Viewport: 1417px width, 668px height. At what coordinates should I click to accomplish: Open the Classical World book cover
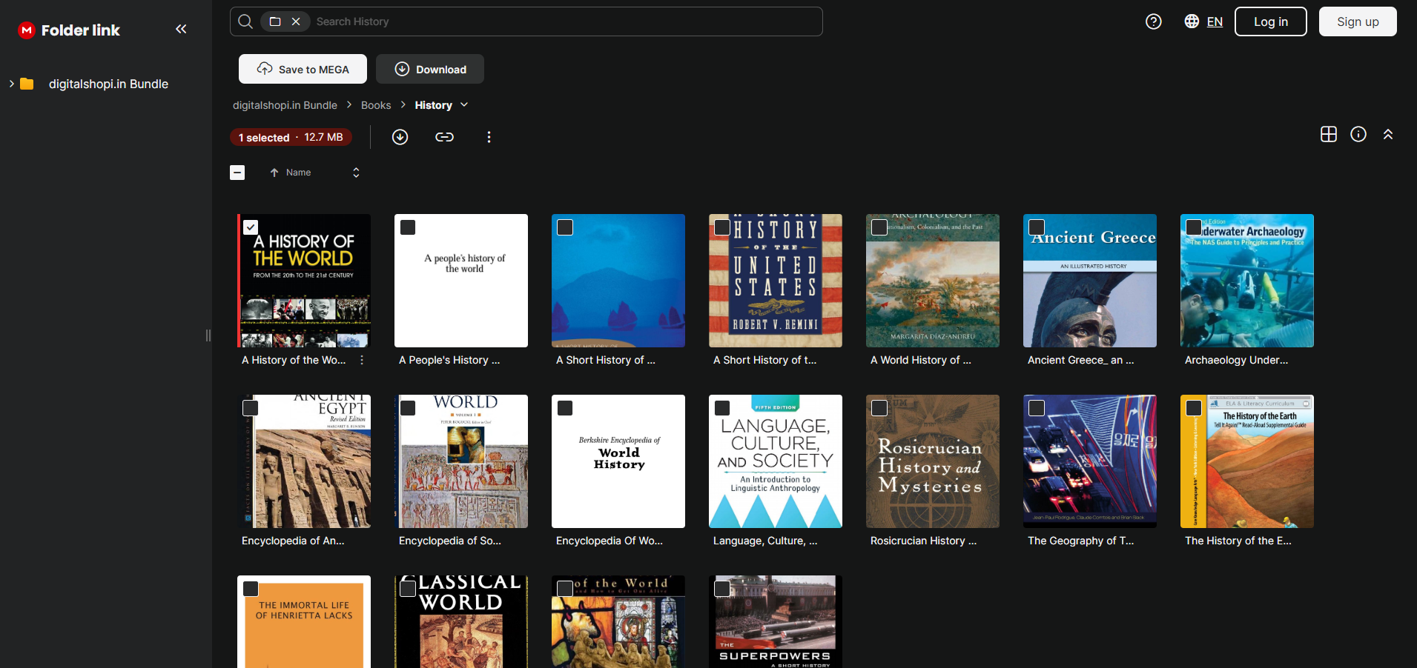(x=461, y=622)
